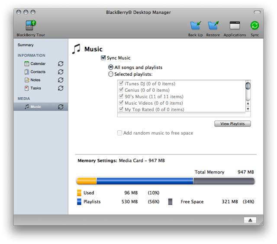Click the '96 MB' used value
The height and width of the screenshot is (244, 277).
(x=131, y=193)
